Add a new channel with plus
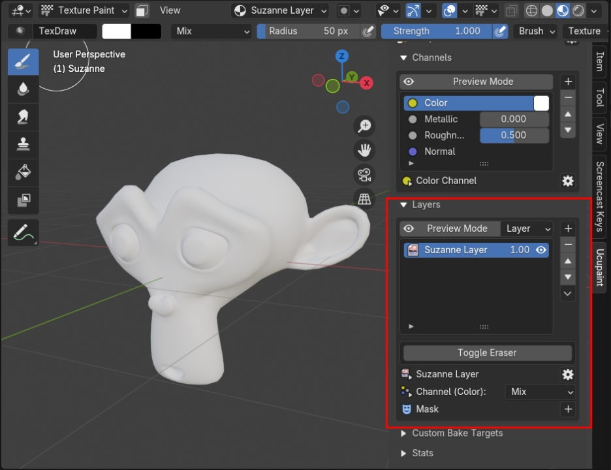Screen dimensions: 611x470 568,82
